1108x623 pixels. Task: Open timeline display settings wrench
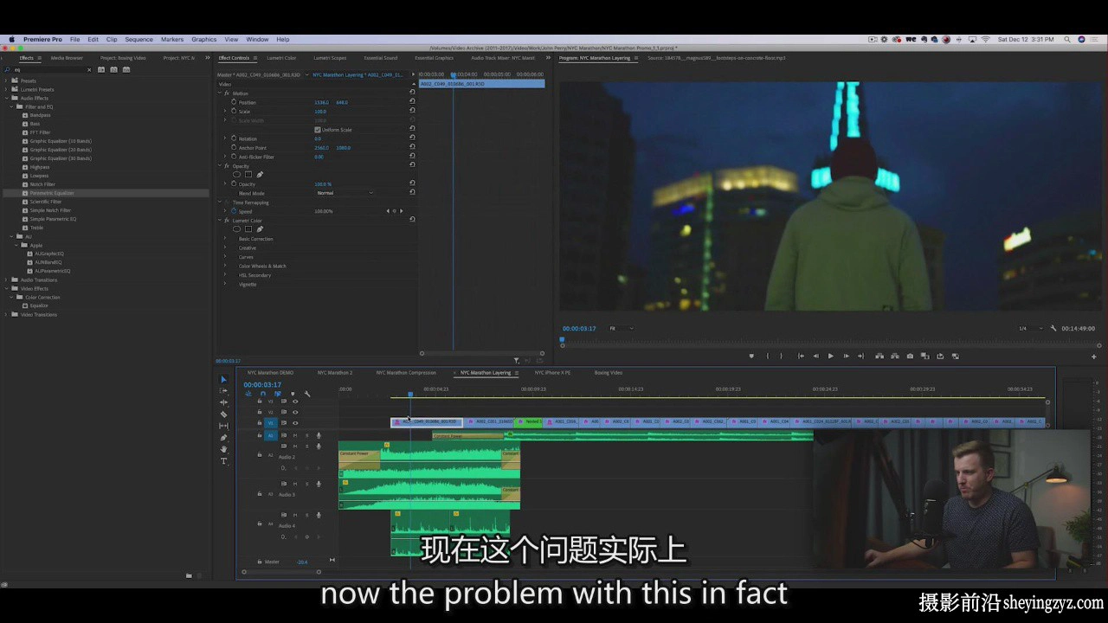[306, 394]
